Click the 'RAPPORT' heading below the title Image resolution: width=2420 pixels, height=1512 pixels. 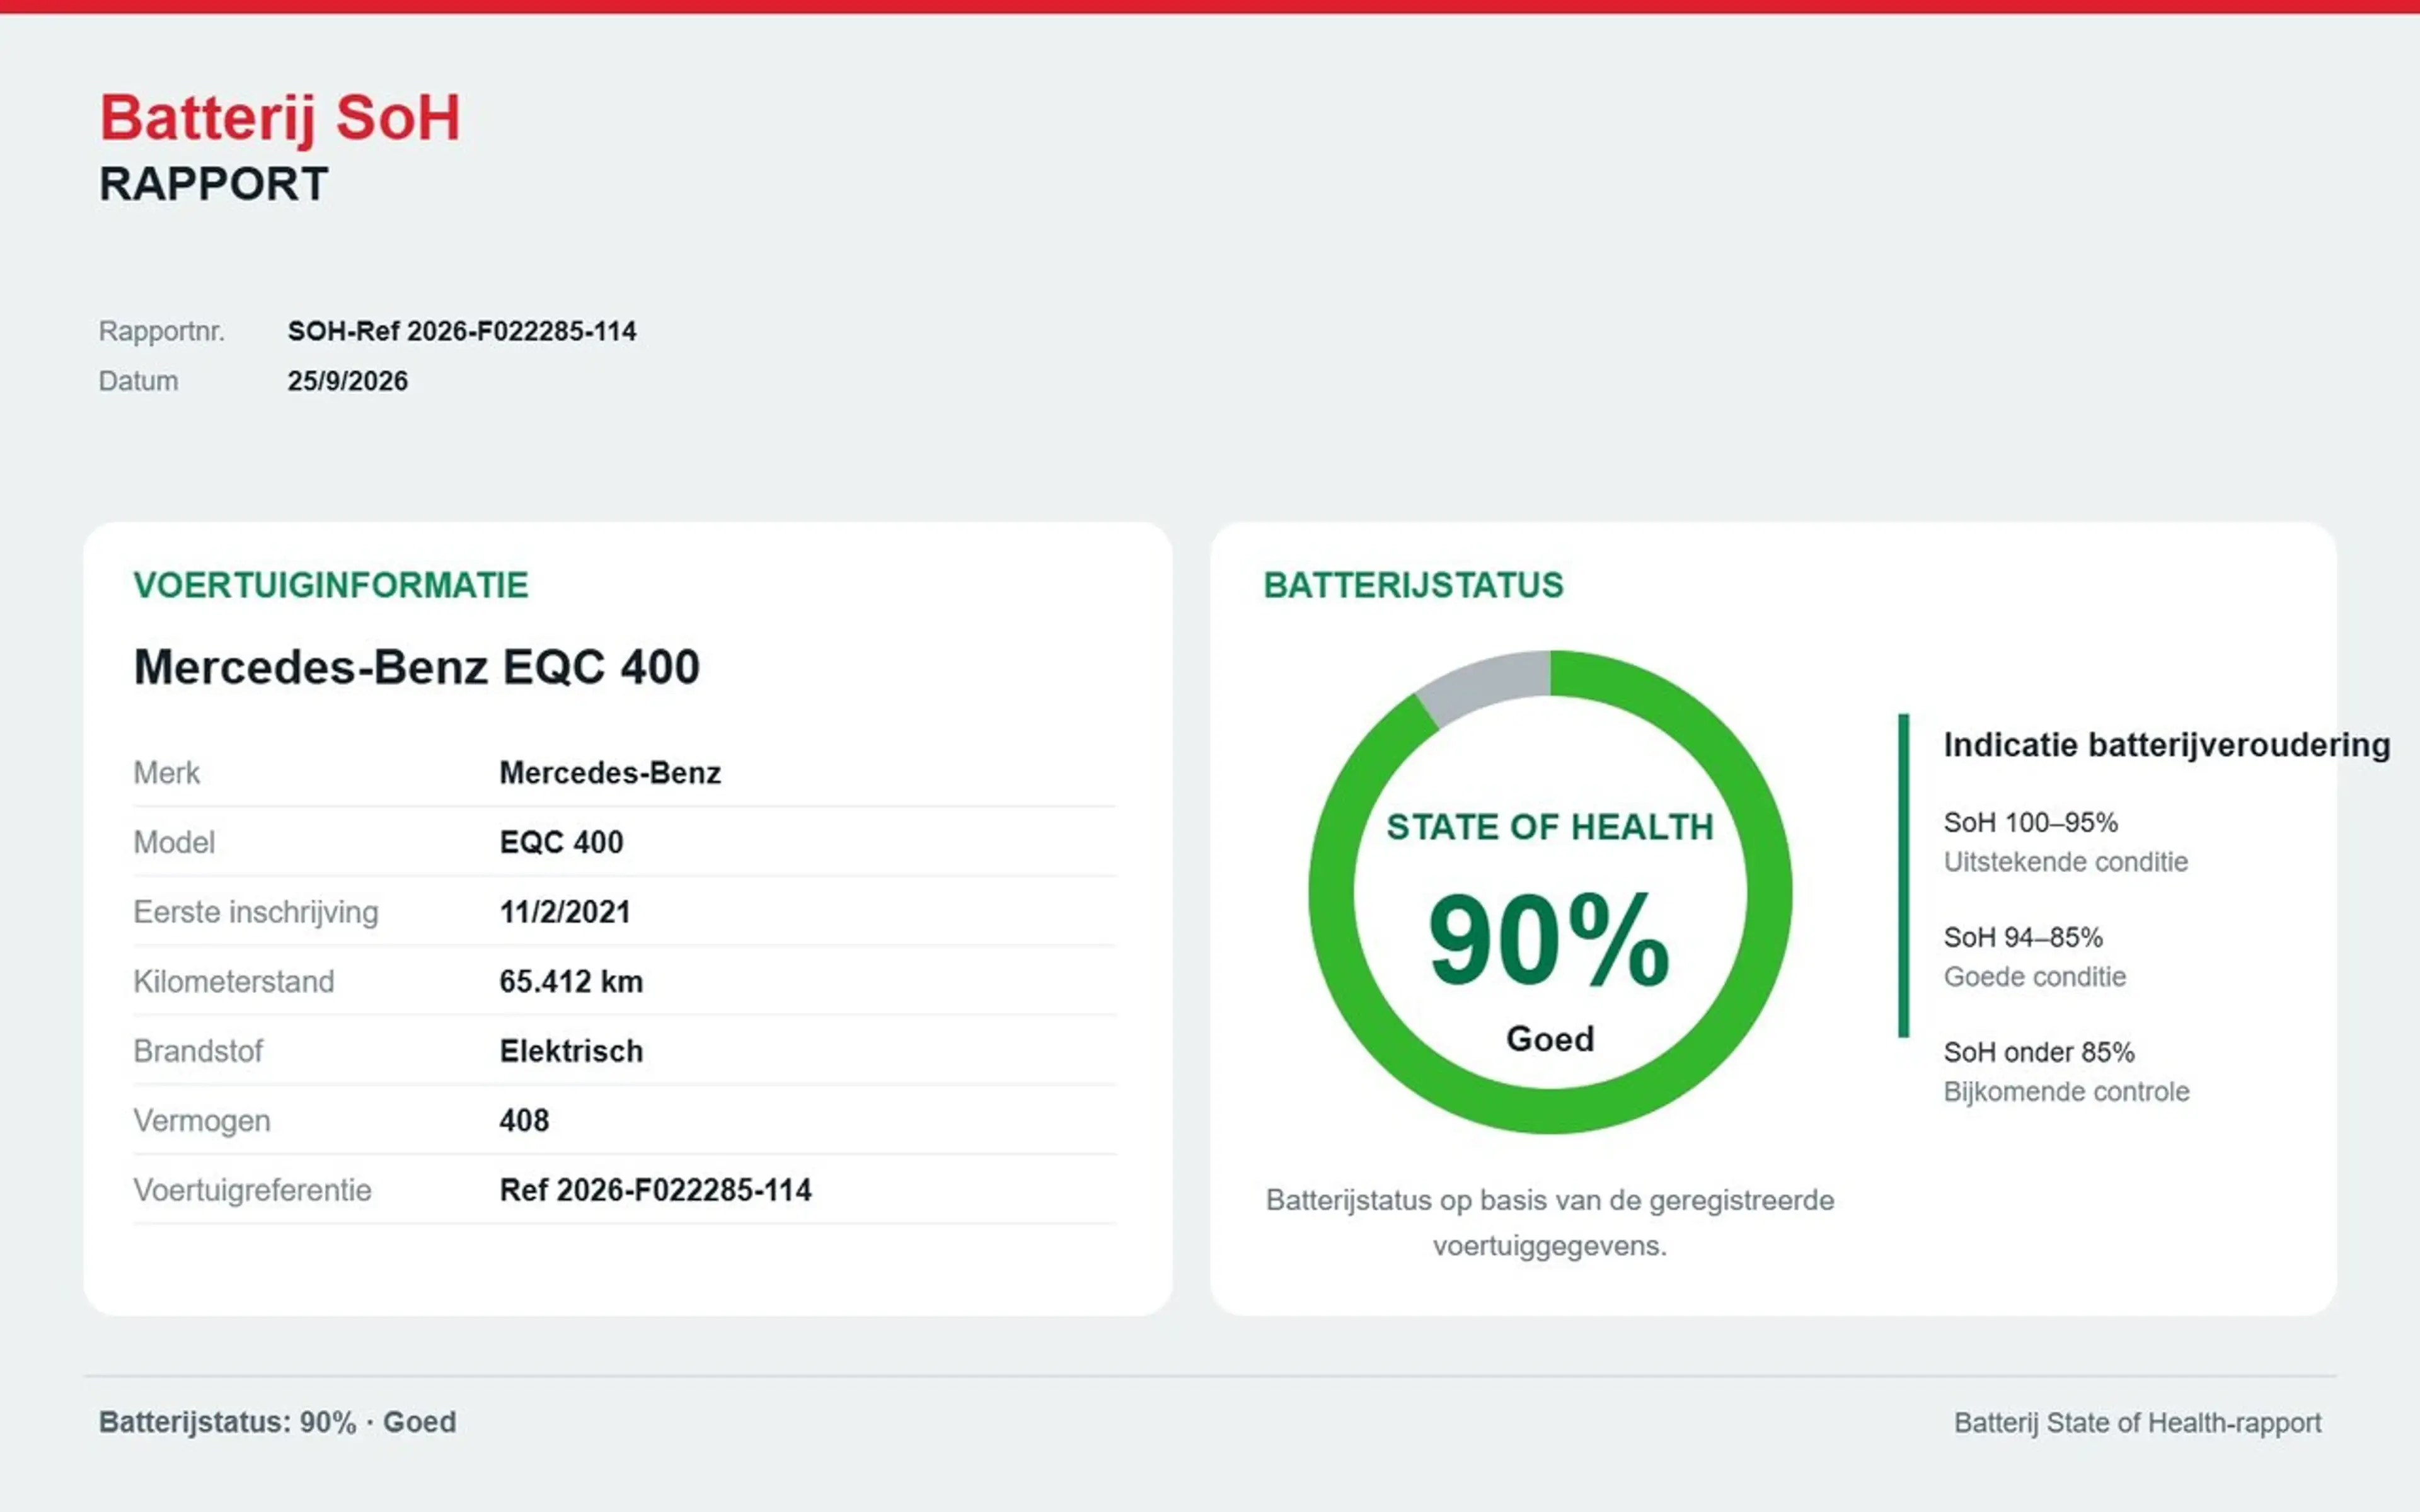click(x=214, y=185)
